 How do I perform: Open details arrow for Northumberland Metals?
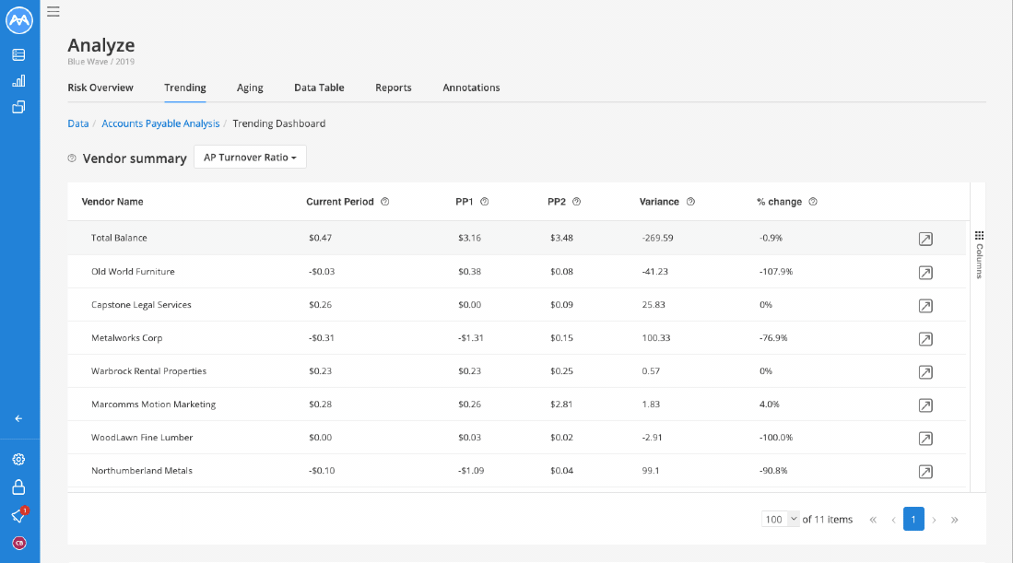point(925,472)
